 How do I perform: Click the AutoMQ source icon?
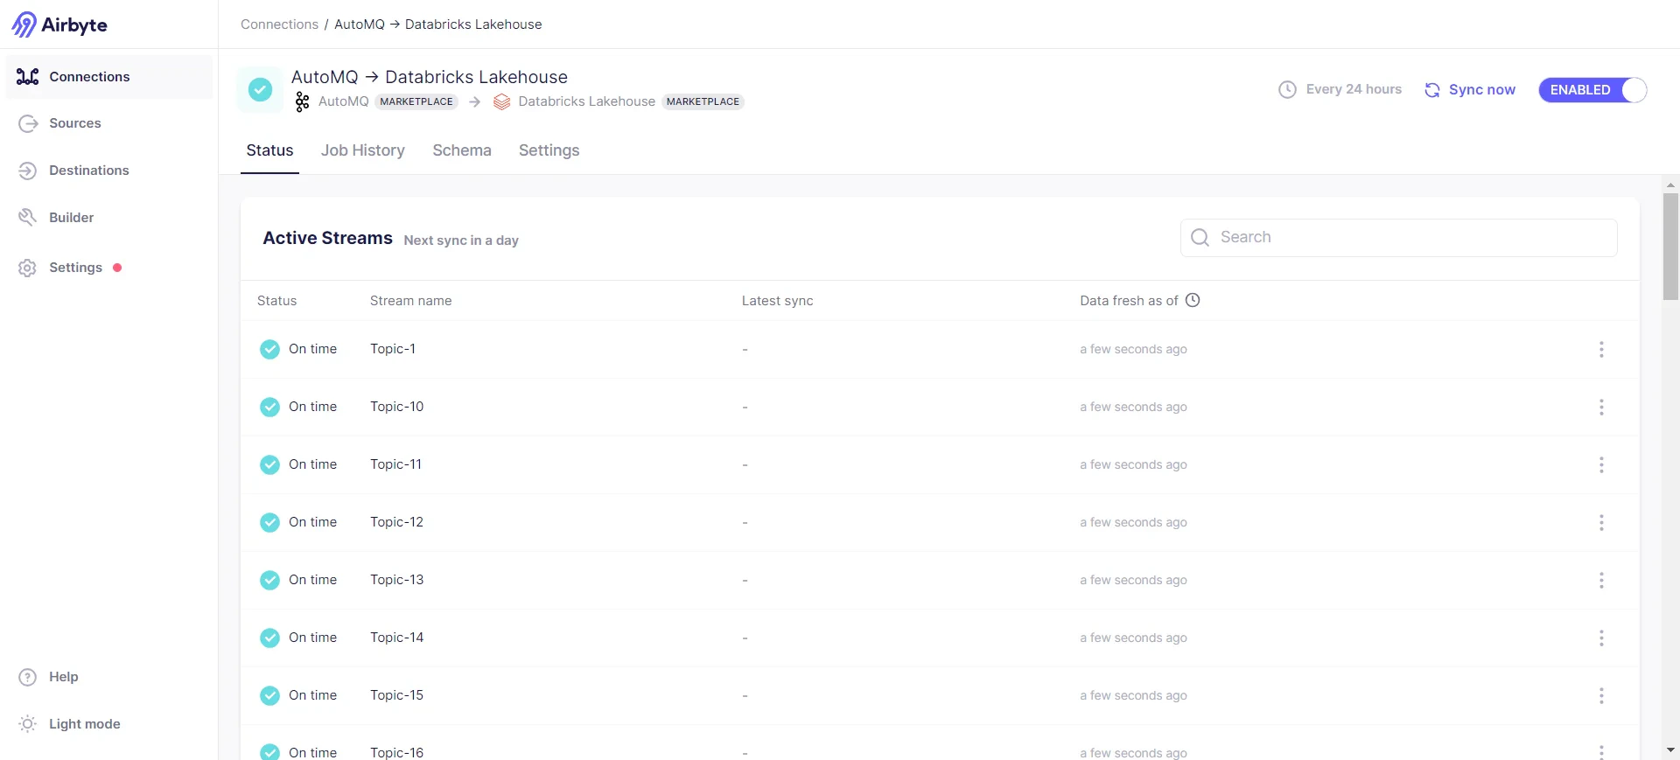click(302, 101)
